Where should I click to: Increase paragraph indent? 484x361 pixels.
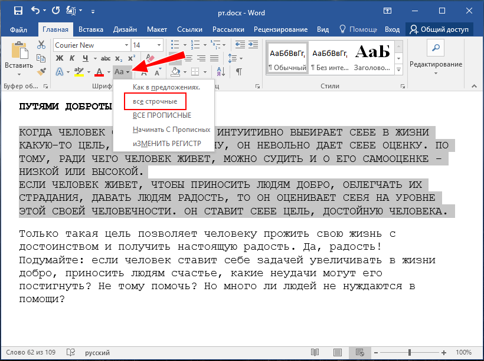coord(253,45)
